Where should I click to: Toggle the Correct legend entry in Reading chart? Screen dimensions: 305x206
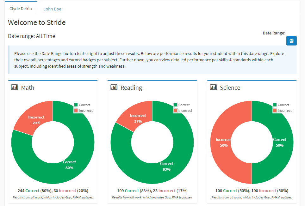[182, 105]
